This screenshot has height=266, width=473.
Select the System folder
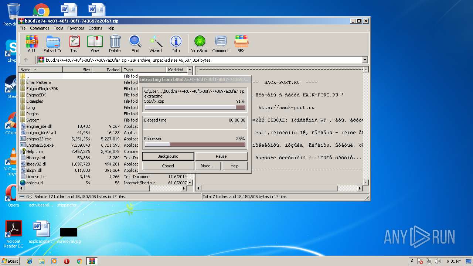click(x=33, y=120)
